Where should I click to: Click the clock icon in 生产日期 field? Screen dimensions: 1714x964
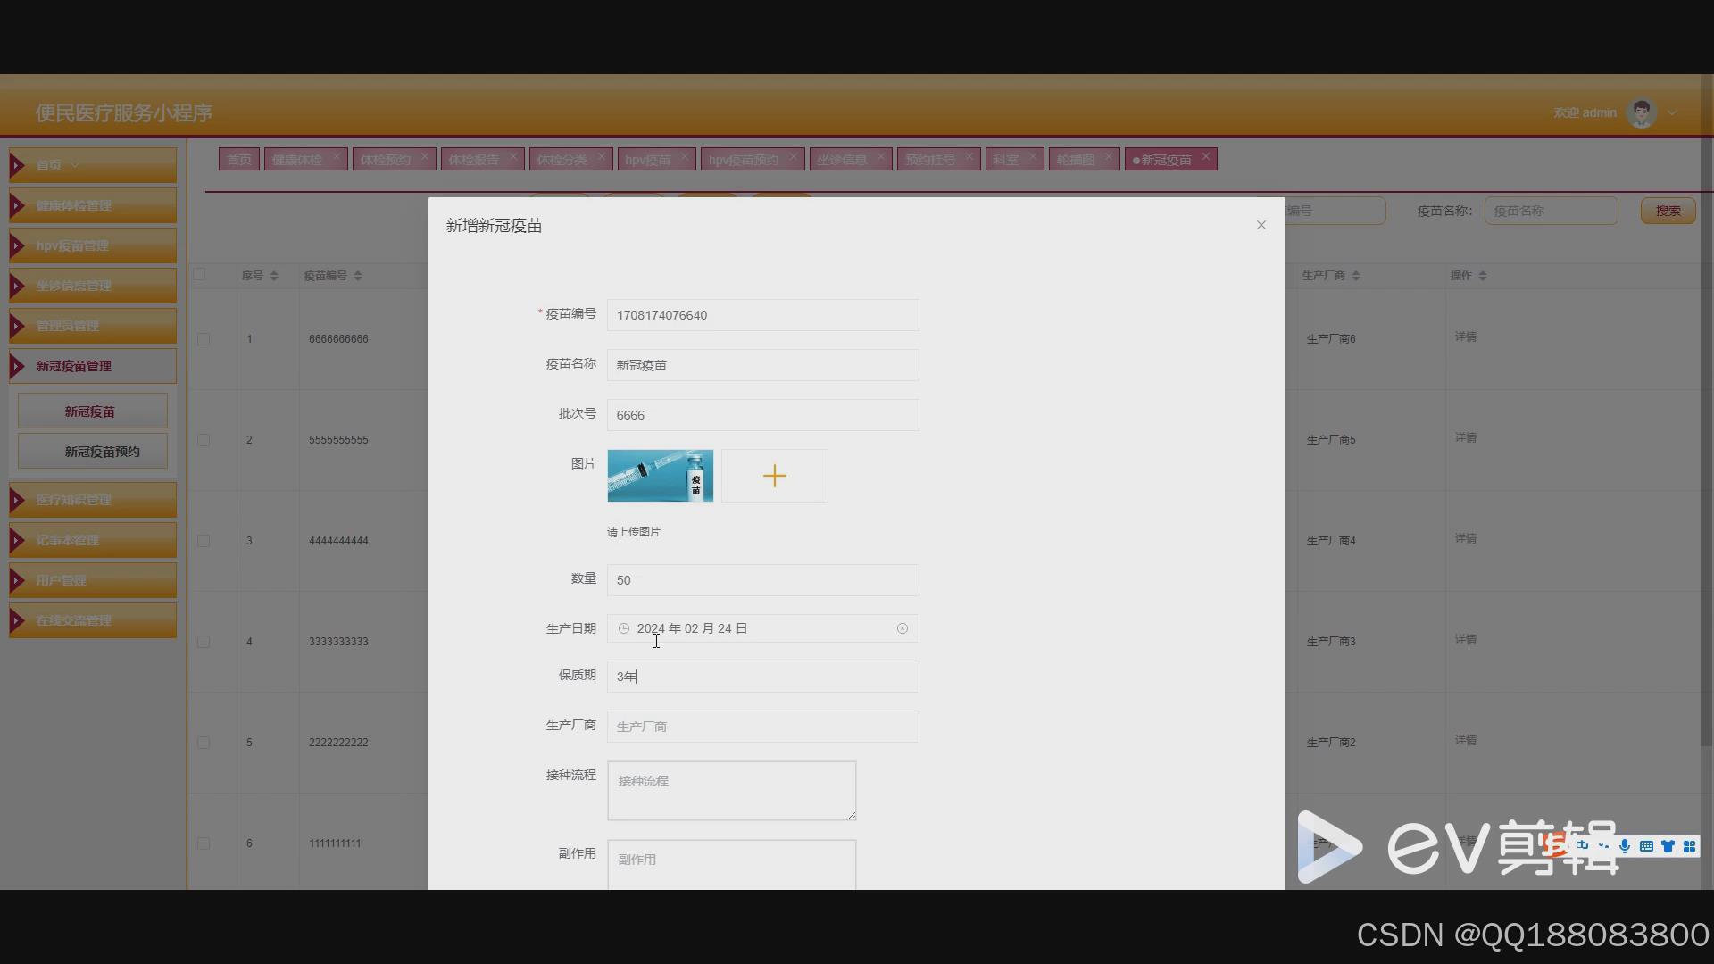tap(624, 628)
